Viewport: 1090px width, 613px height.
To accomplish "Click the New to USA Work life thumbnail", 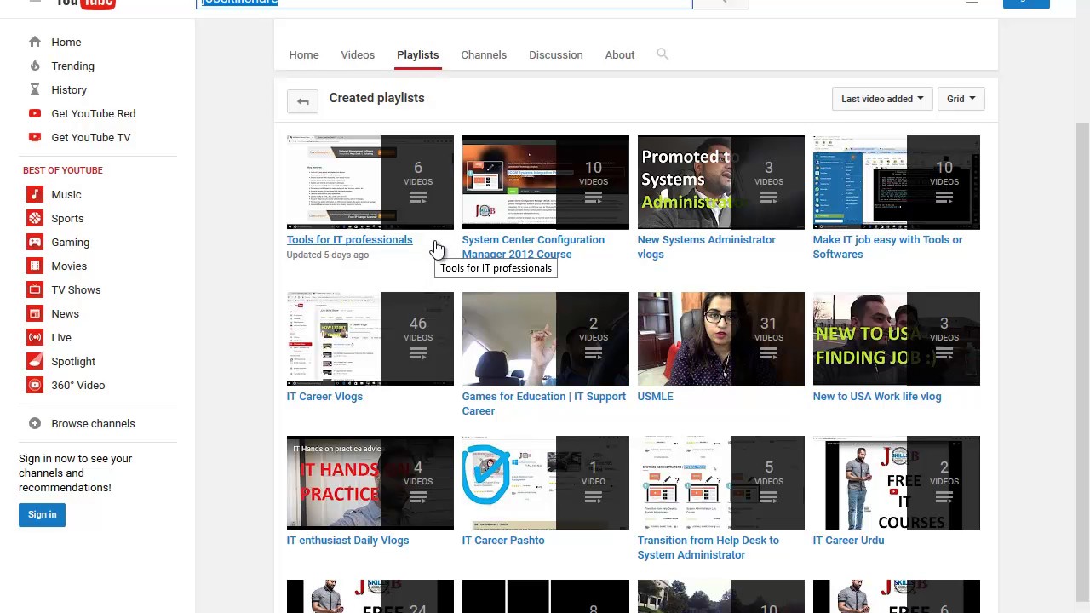I will (896, 339).
